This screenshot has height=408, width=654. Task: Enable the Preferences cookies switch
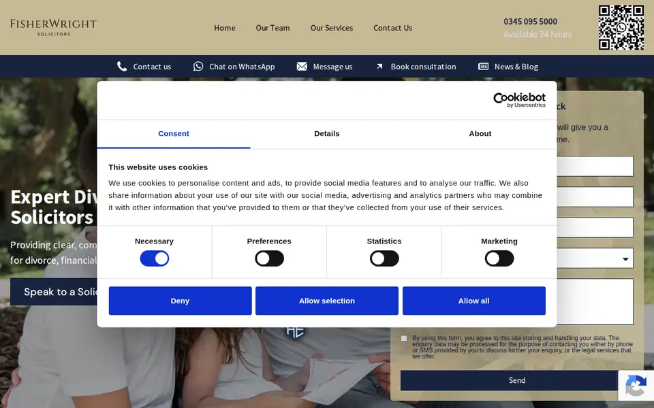click(270, 258)
